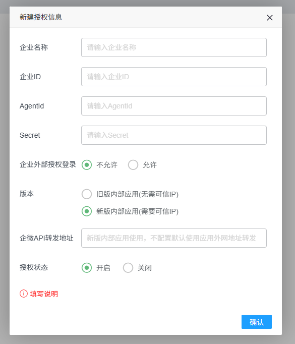Viewport: 295px width, 344px height.
Task: Click into the 企业ID text box
Action: 173,77
